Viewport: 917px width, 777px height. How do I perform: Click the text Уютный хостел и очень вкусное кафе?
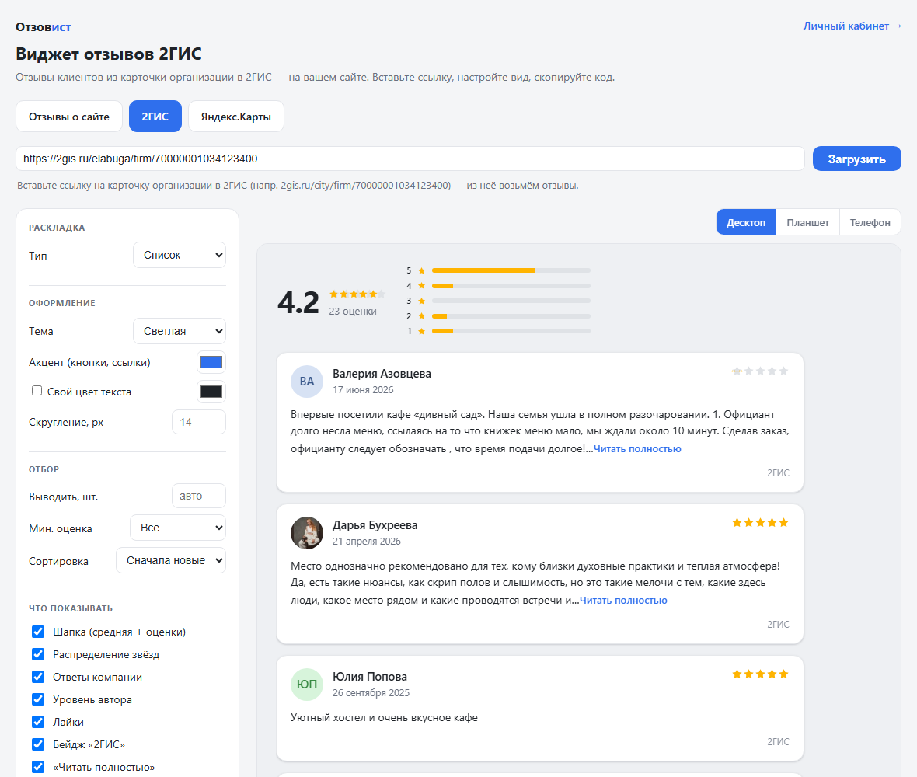point(384,717)
